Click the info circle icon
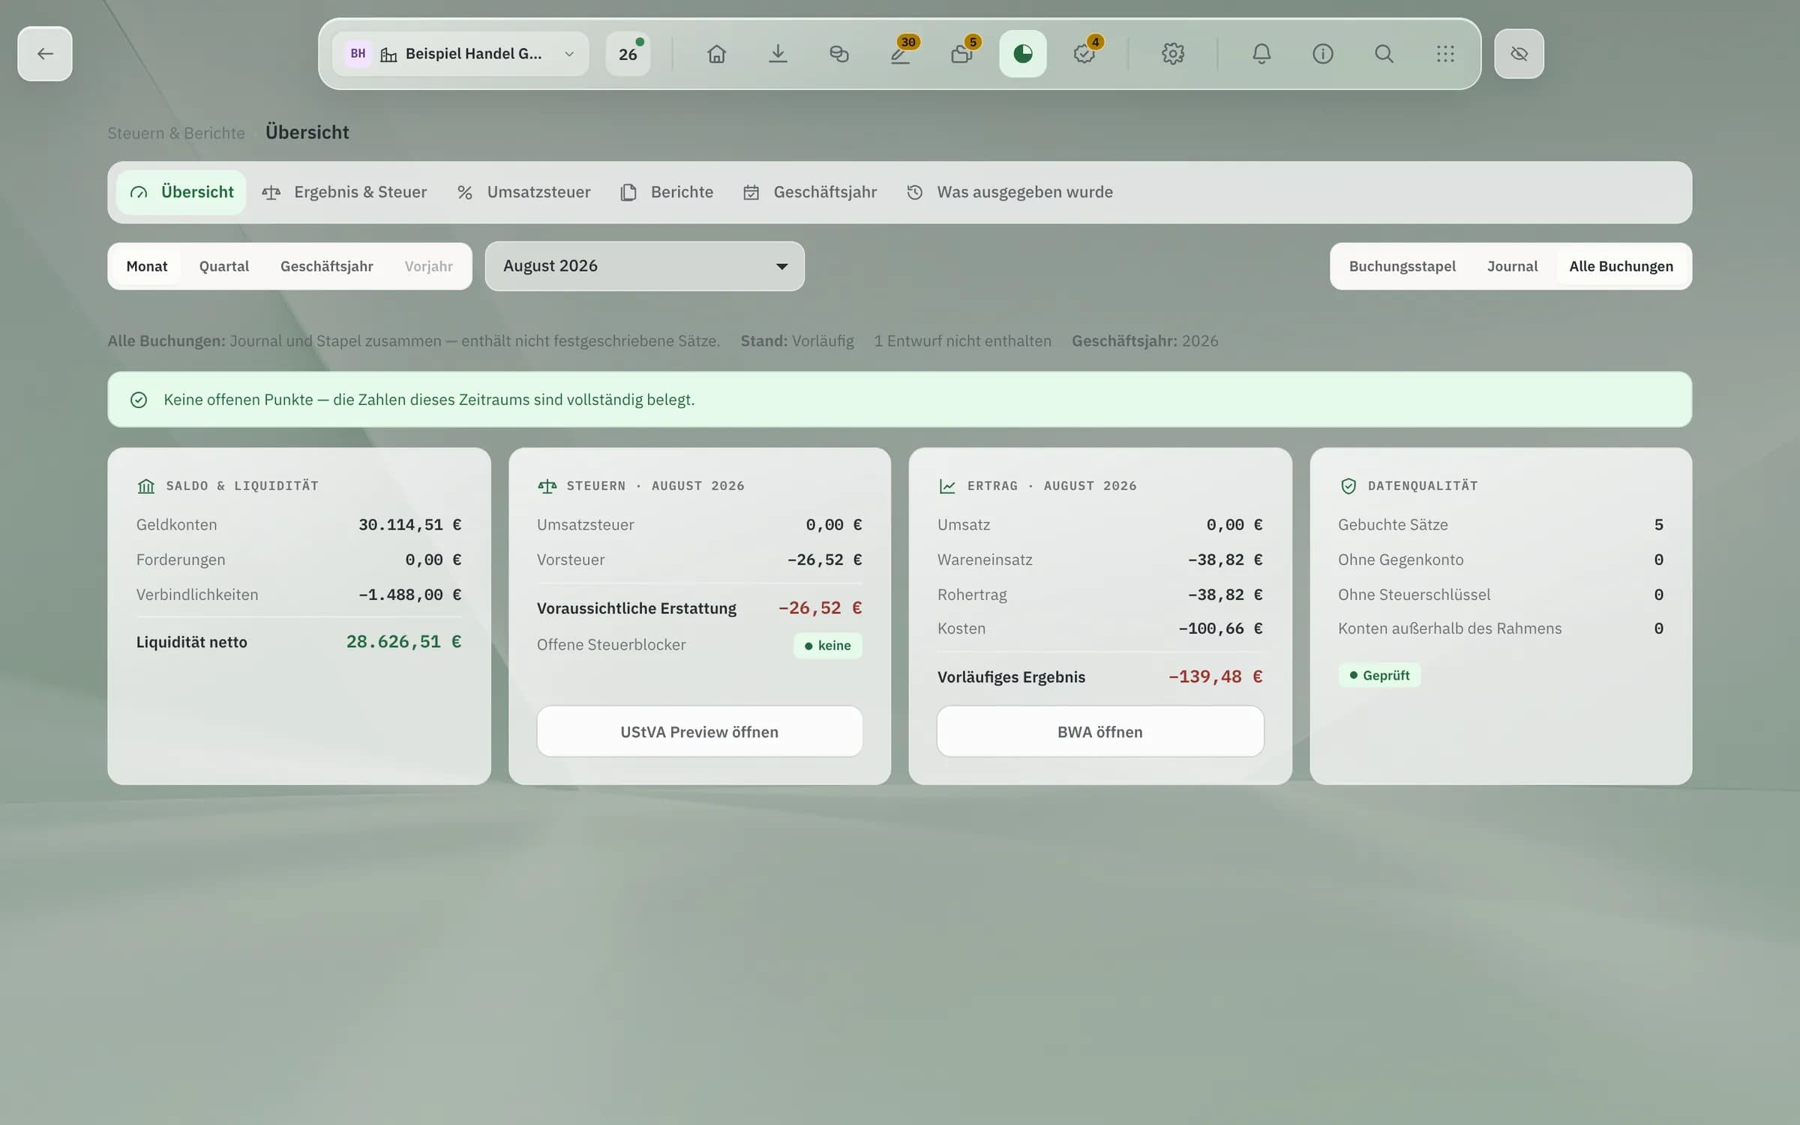Viewport: 1800px width, 1125px height. click(1323, 53)
